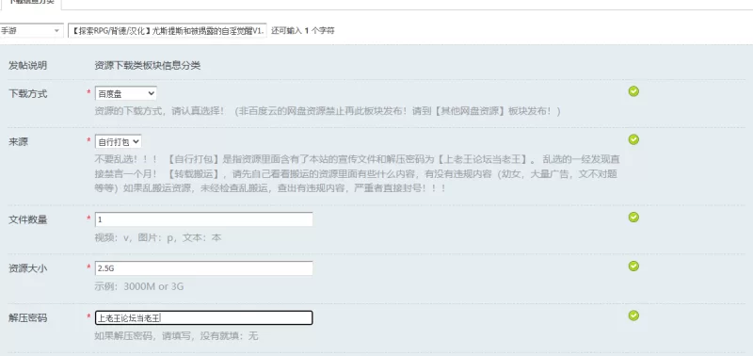The width and height of the screenshot is (753, 356).
Task: Click the 发帖说明 label
Action: click(x=28, y=66)
